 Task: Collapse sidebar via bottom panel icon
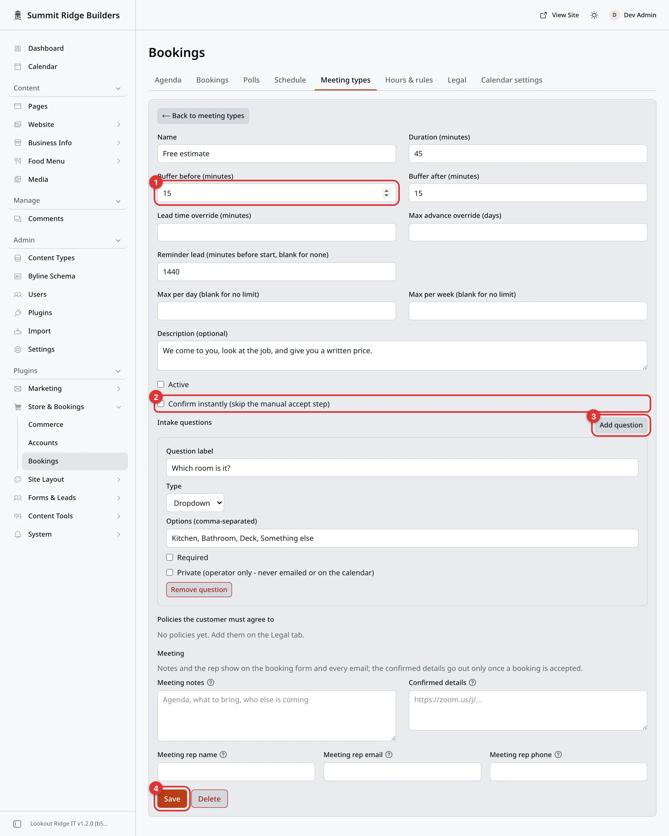click(x=18, y=824)
